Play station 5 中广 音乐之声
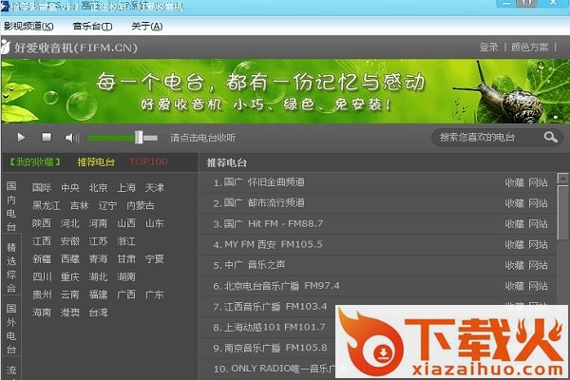Viewport: 570px width, 380px height. (x=249, y=265)
